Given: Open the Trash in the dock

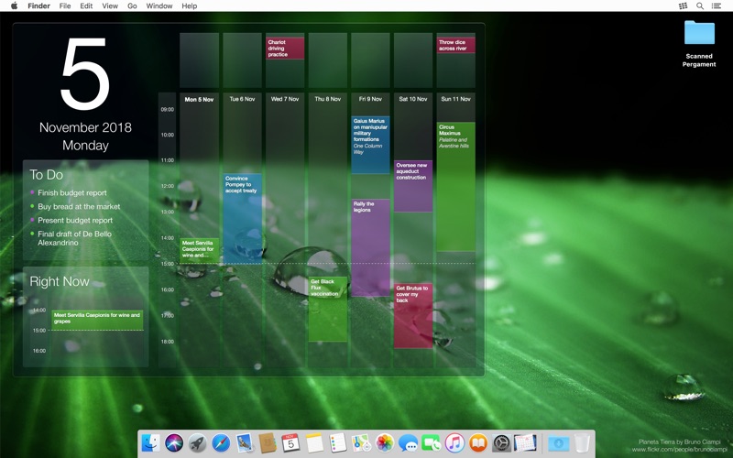Looking at the screenshot, I should (x=582, y=442).
